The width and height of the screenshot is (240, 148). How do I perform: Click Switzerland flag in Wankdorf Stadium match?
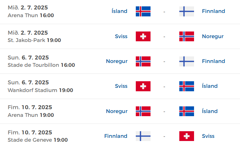pyautogui.click(x=143, y=86)
